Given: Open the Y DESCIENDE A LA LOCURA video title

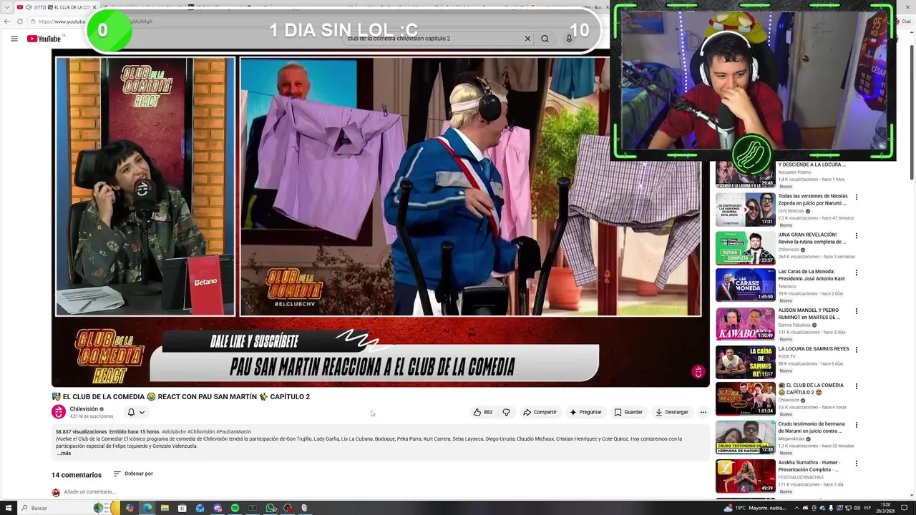Looking at the screenshot, I should coord(812,165).
